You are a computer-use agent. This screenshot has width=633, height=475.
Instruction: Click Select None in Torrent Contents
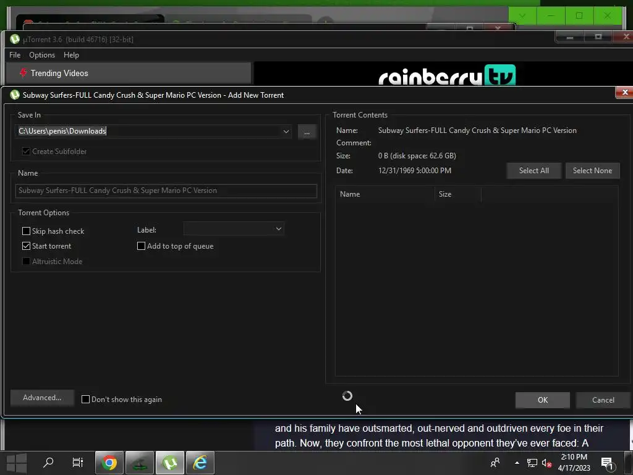[x=592, y=171]
